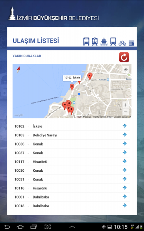The width and height of the screenshot is (144, 231).
Task: Tap the Android back button
Action: click(x=7, y=227)
